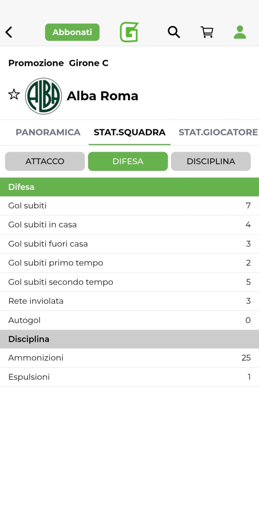Select the STAT.SQUADRA tab
Viewport: 259px width, 512px height.
click(129, 132)
